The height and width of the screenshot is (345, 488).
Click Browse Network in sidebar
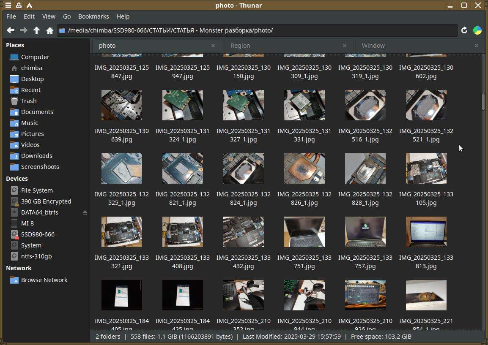click(x=44, y=280)
